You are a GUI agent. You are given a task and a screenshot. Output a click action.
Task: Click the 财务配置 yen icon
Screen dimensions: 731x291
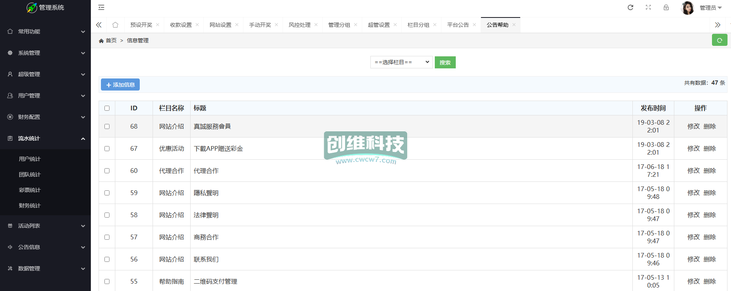(10, 117)
